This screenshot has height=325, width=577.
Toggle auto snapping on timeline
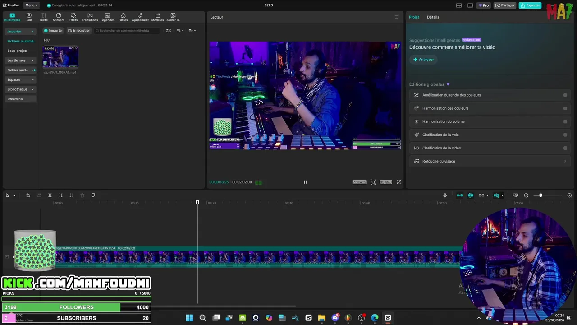471,195
